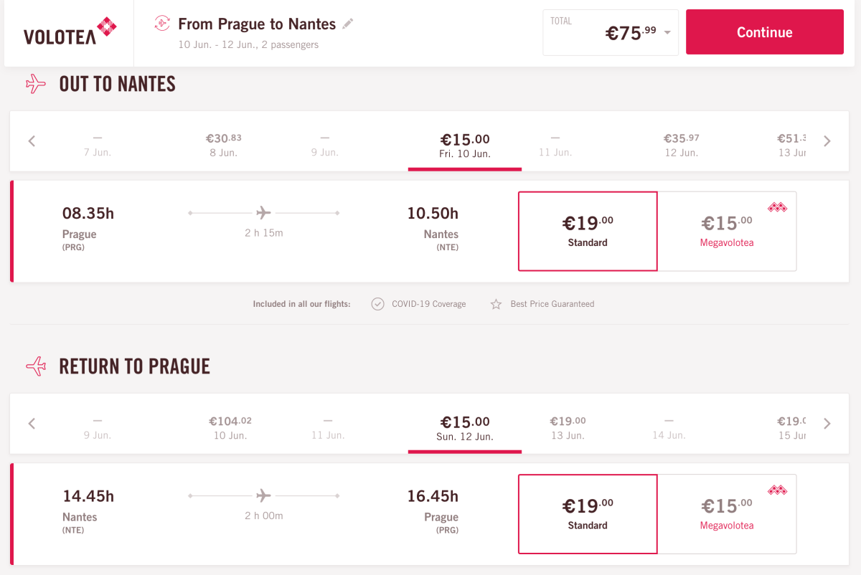861x575 pixels.
Task: Select the return €19.00 Standard fare
Action: [x=588, y=513]
